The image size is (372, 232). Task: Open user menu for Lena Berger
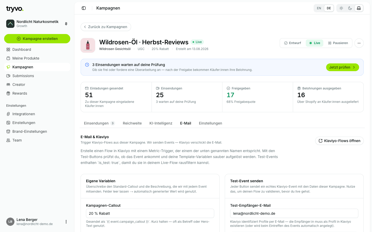tap(66, 222)
